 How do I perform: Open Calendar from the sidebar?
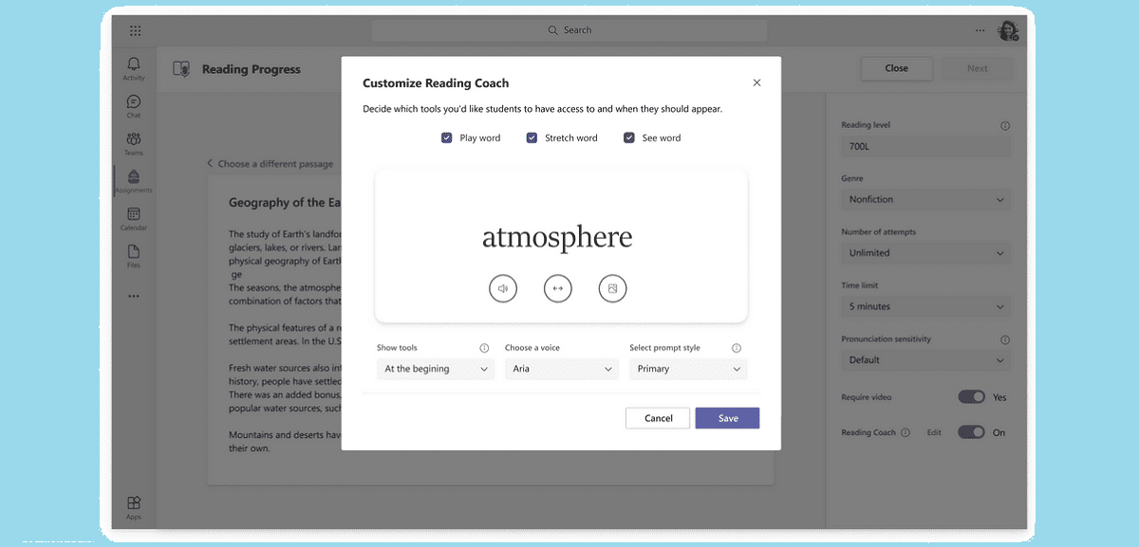pyautogui.click(x=134, y=219)
